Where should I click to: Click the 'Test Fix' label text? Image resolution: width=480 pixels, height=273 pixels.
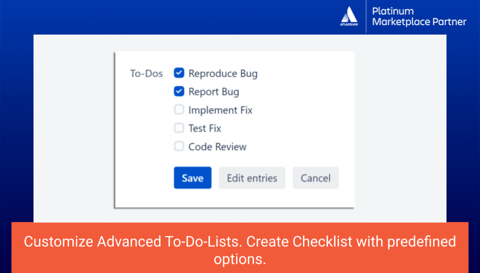click(204, 128)
